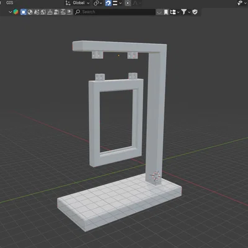Select the left bracket on top of the frame
Screen dimensions: 248x248
pyautogui.click(x=100, y=77)
